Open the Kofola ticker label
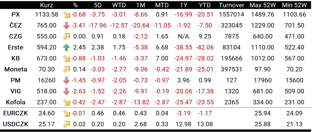Screen dimensions: 312x132 coord(16,102)
